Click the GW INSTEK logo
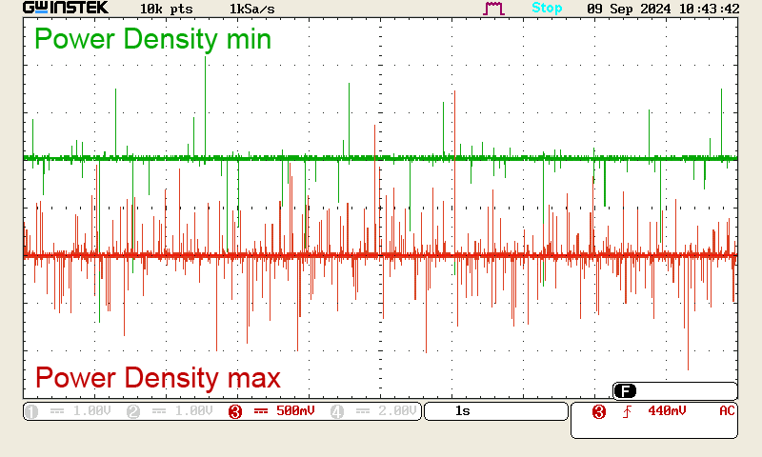762x457 pixels. point(66,8)
